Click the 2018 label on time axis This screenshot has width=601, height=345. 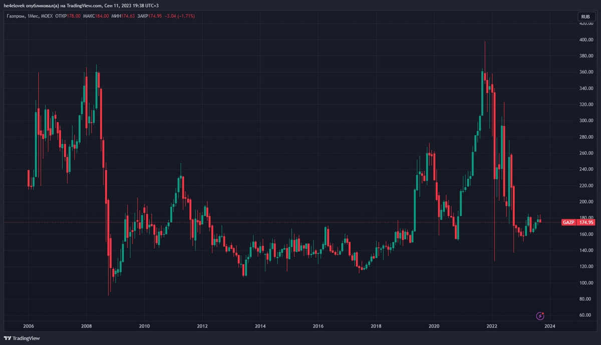[x=376, y=326]
